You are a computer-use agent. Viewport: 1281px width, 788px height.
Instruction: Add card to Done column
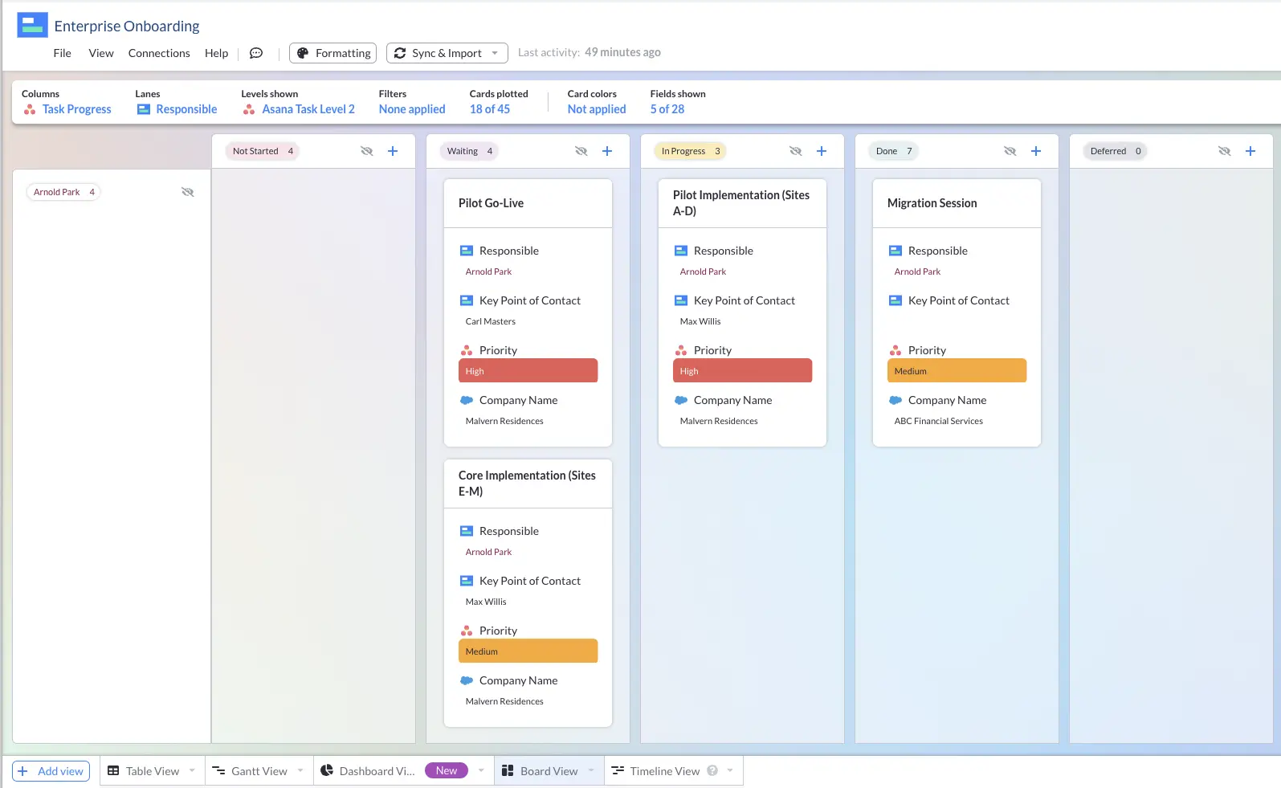[x=1036, y=151]
